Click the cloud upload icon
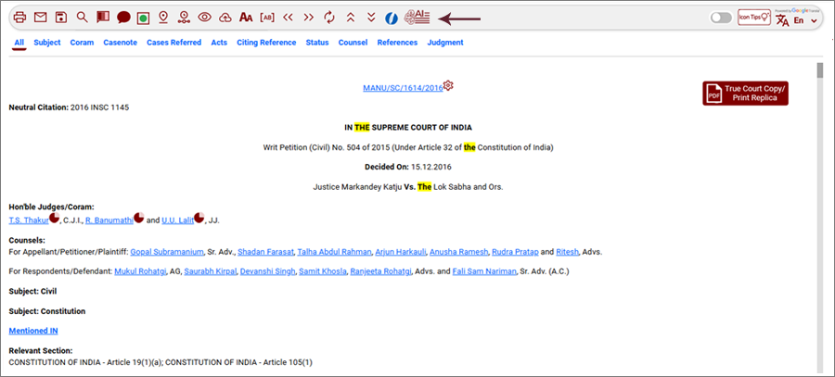This screenshot has width=835, height=377. point(225,18)
